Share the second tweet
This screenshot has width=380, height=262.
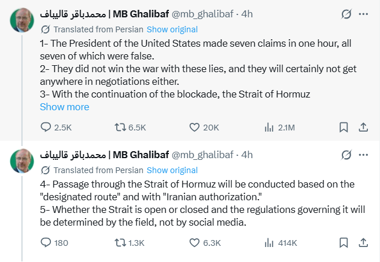click(x=363, y=243)
